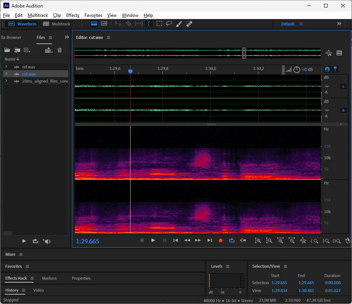The height and width of the screenshot is (304, 352).
Task: Open the Default workspace menu
Action: coord(301,24)
